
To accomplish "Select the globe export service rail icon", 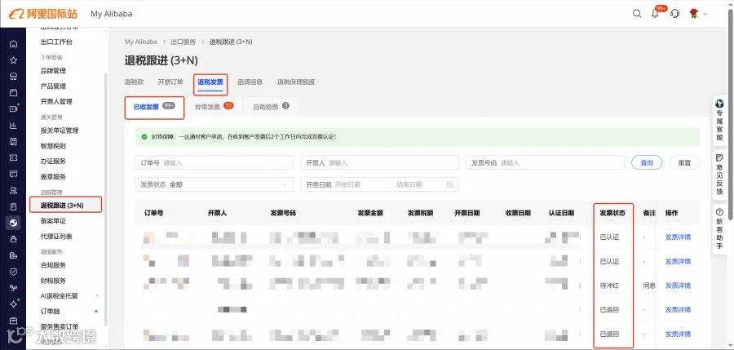I will coord(14,223).
